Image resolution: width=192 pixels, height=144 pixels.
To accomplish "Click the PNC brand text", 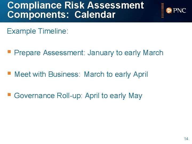I will point(179,10).
